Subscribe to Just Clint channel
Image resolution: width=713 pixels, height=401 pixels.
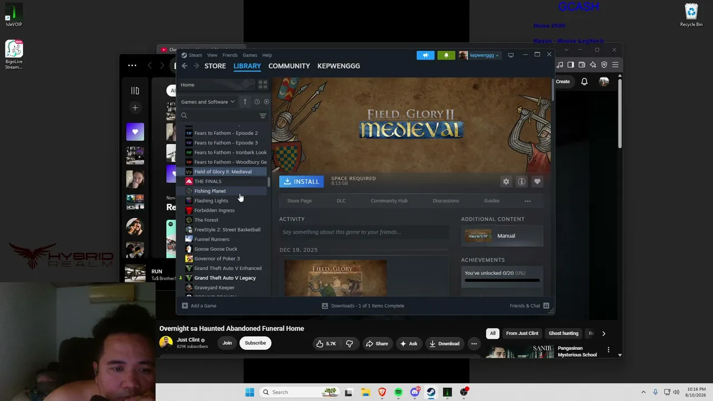point(255,343)
